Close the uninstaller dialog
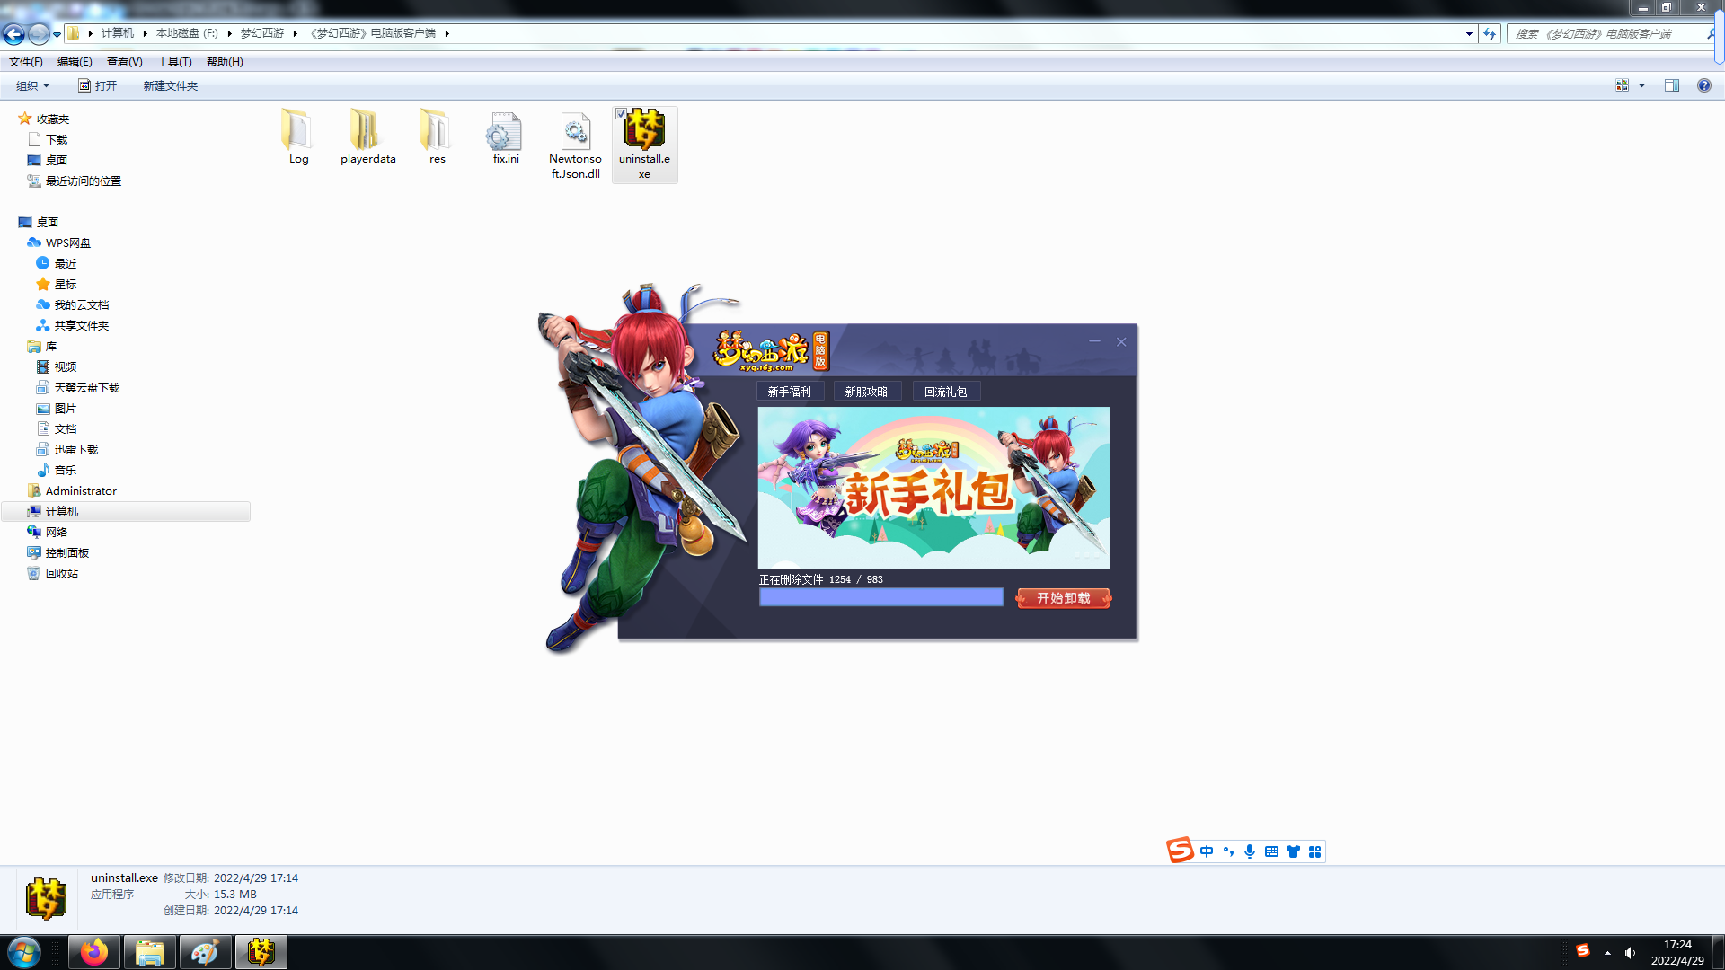 [x=1121, y=341]
